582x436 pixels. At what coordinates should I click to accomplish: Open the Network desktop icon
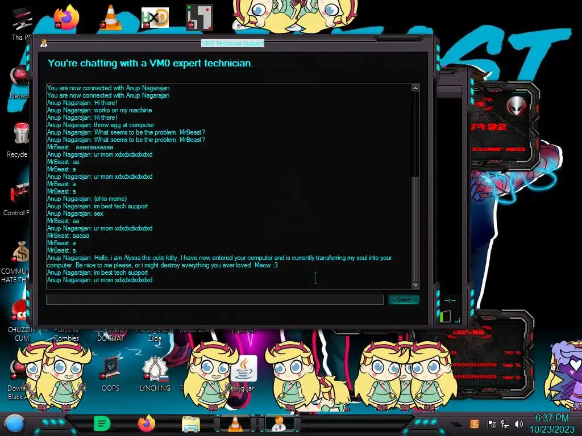tap(21, 82)
